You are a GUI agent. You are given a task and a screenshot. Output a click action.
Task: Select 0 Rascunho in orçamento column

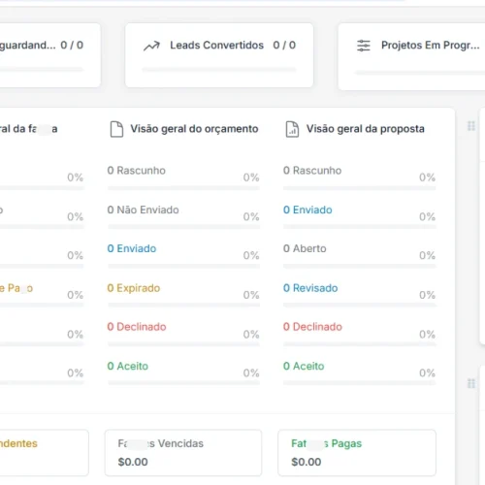(136, 171)
